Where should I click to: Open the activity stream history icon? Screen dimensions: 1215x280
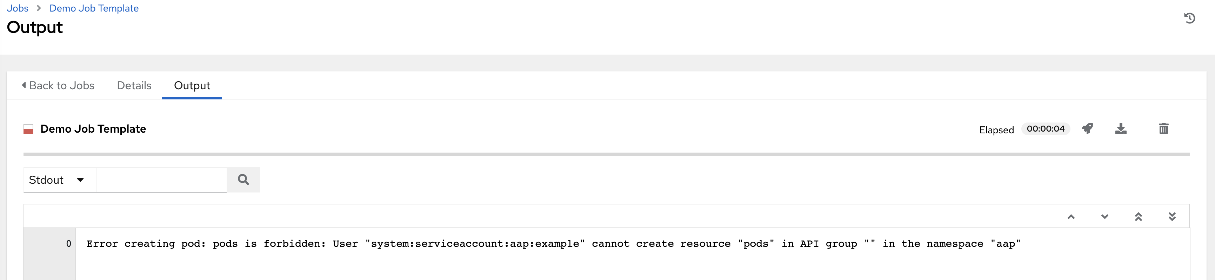coord(1189,18)
